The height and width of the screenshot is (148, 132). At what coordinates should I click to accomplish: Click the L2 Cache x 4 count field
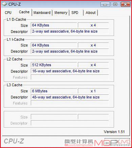93,65
